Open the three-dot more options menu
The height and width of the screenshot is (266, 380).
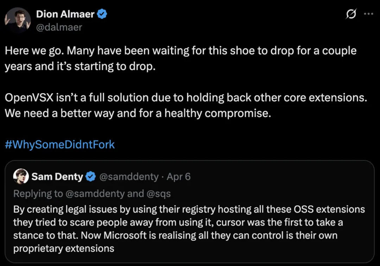[x=368, y=14]
